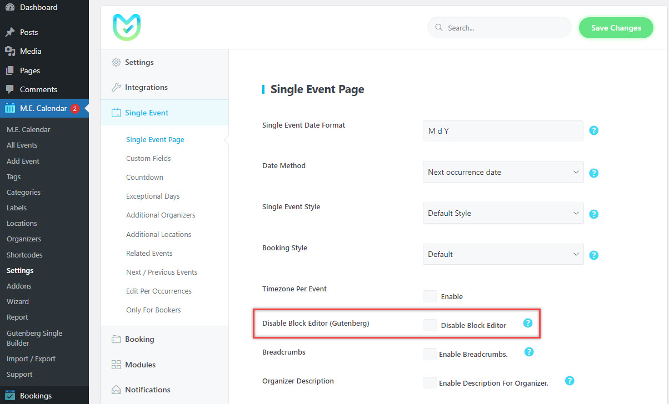Check the Enable Breadcrumbs box

click(x=430, y=354)
